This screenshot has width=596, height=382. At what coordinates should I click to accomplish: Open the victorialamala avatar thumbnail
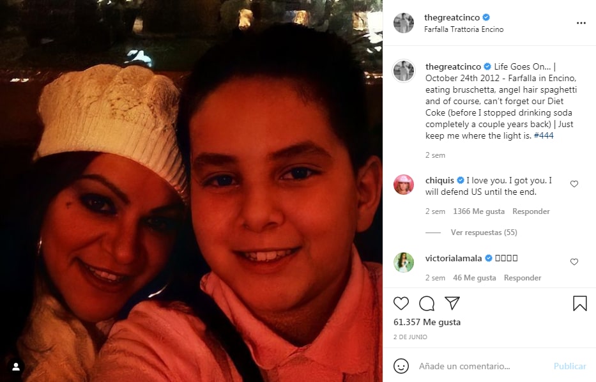404,263
